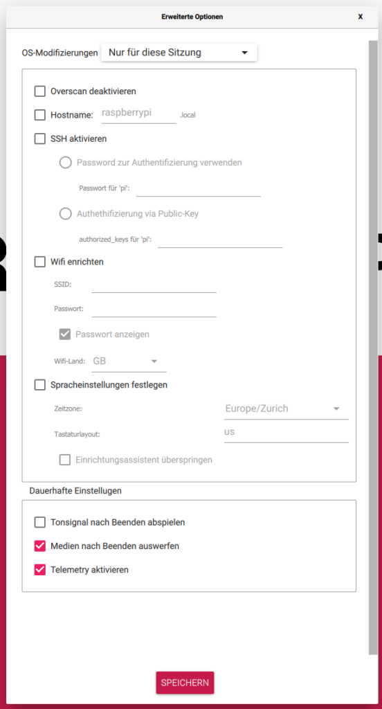Enable the Overscan deaktivieren checkbox

click(x=40, y=91)
